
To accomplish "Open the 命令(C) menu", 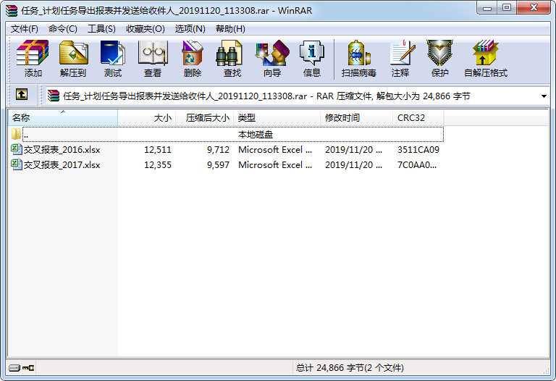I will 63,29.
